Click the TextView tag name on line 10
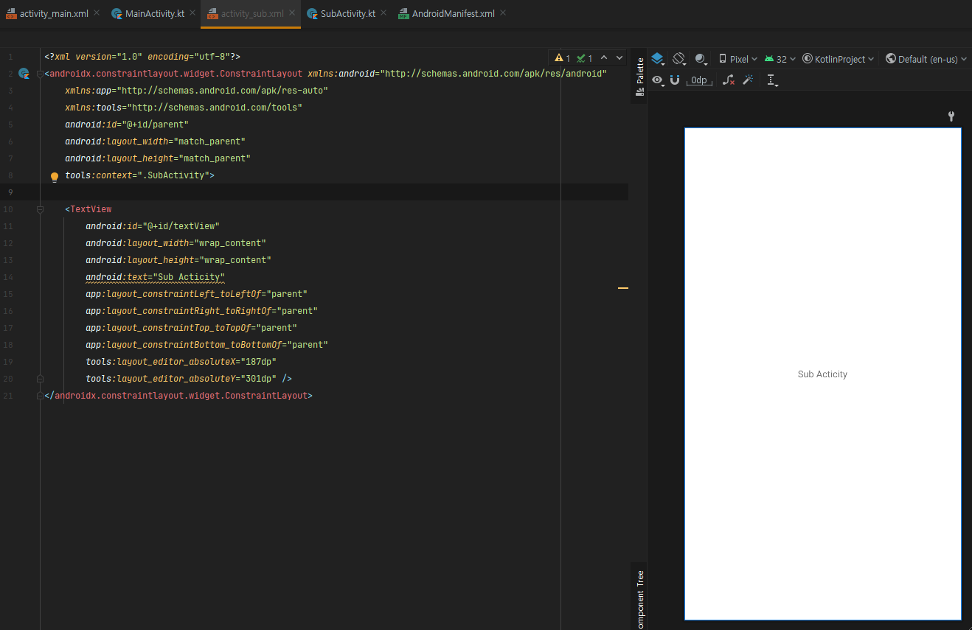This screenshot has width=972, height=630. [91, 209]
